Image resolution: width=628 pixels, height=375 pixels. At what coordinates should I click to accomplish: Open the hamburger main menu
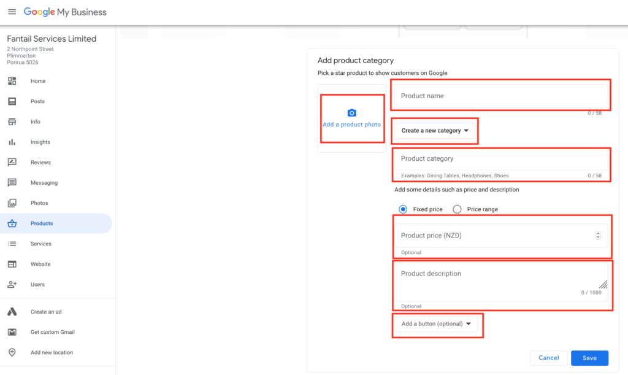12,12
